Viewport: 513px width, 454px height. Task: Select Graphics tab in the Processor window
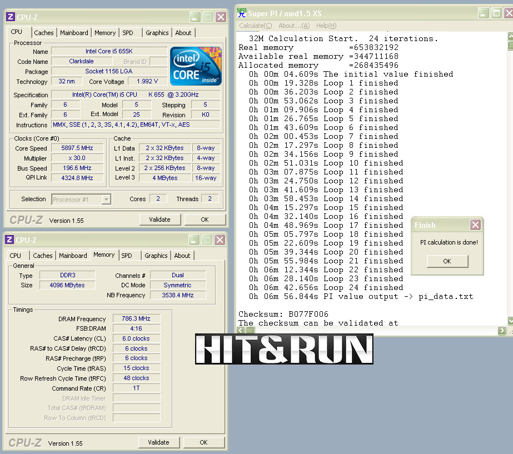157,33
